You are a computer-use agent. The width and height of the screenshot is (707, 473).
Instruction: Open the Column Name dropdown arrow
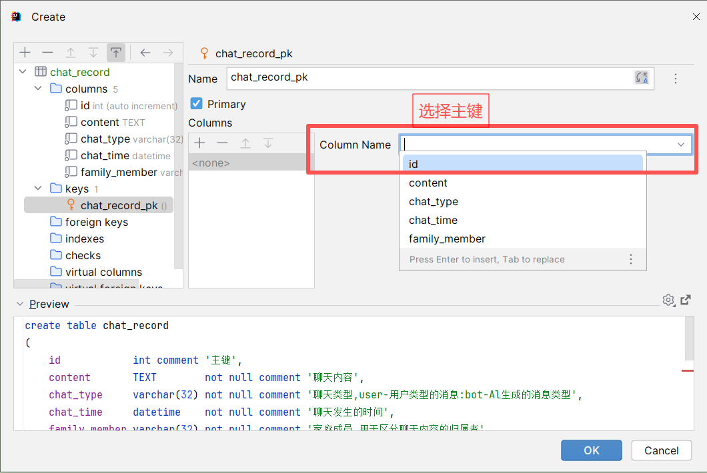click(x=681, y=145)
